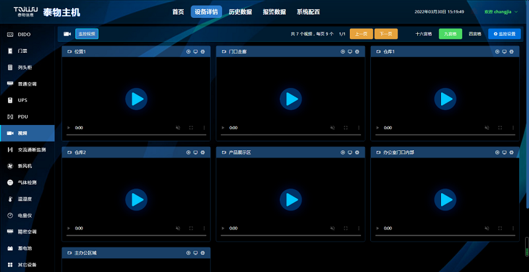Viewport: 529px width, 272px height.
Task: Open the 蓄电池 battery sidebar item
Action: click(27, 248)
